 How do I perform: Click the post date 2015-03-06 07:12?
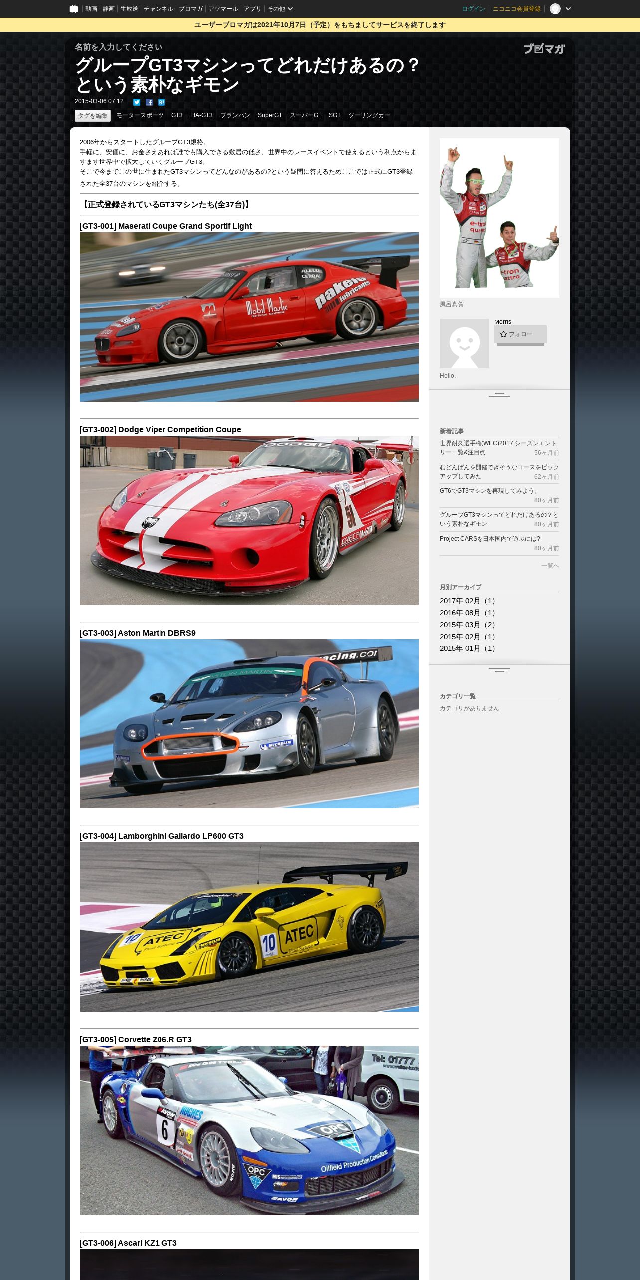[99, 101]
